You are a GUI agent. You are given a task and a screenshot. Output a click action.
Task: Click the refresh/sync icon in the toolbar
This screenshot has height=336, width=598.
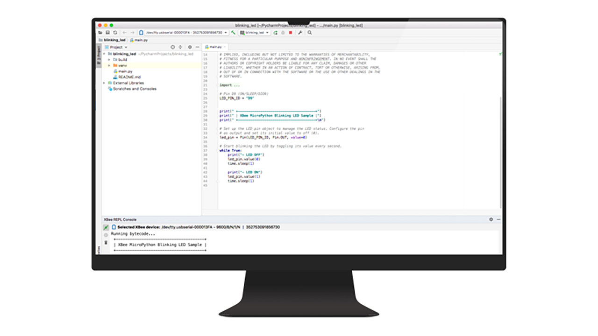[x=115, y=33]
